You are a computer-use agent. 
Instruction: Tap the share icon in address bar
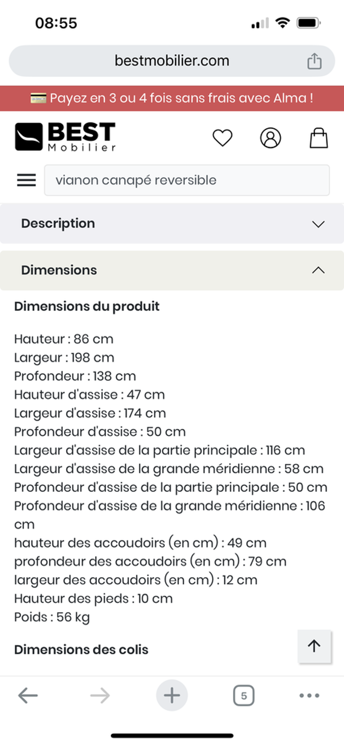pyautogui.click(x=314, y=61)
